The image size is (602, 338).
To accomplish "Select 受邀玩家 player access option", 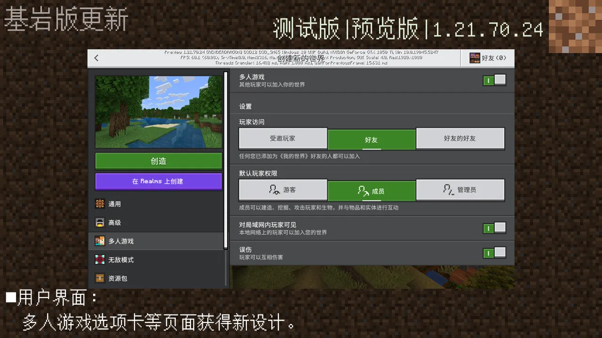I will click(283, 138).
